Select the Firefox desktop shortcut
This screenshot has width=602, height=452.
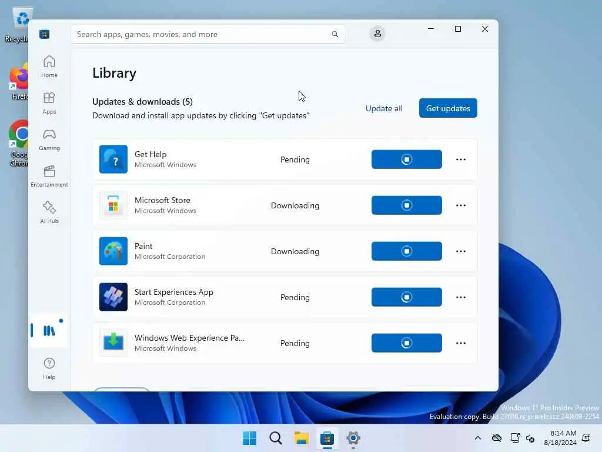click(x=18, y=82)
